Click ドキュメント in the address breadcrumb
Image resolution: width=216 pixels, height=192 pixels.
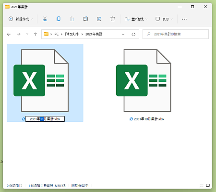coord(72,34)
